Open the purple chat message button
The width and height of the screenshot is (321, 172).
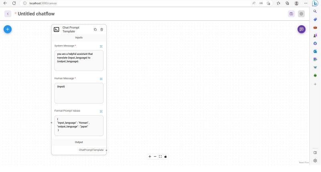tap(301, 29)
